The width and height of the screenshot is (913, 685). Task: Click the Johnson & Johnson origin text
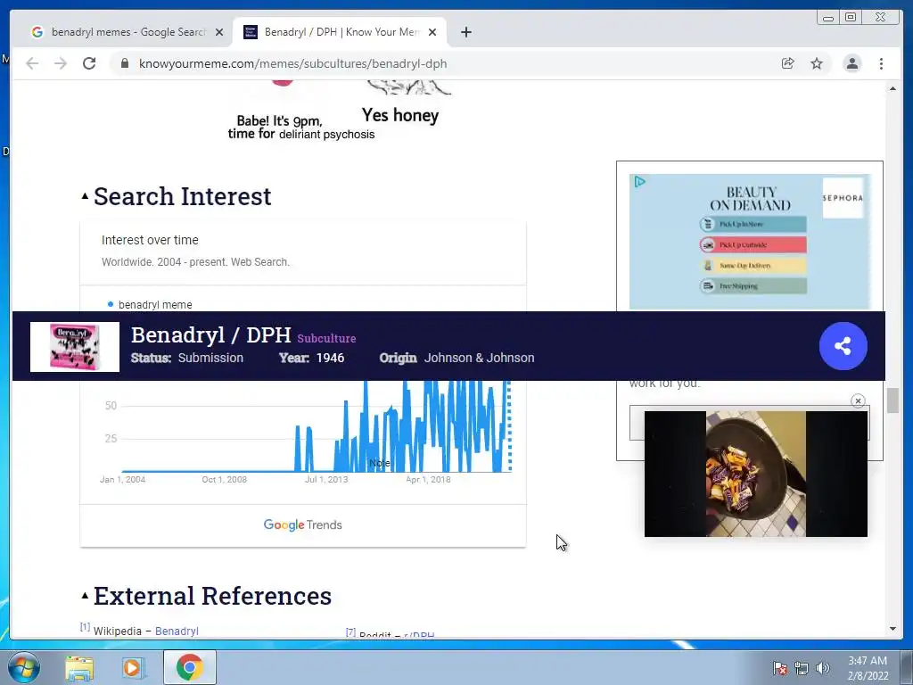[479, 358]
